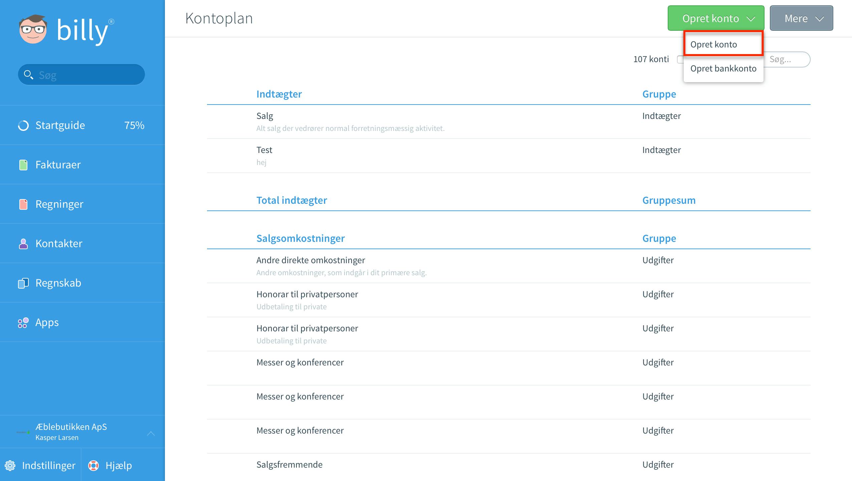Screen dimensions: 852x481
Task: Open Indstillinger settings
Action: [40, 465]
